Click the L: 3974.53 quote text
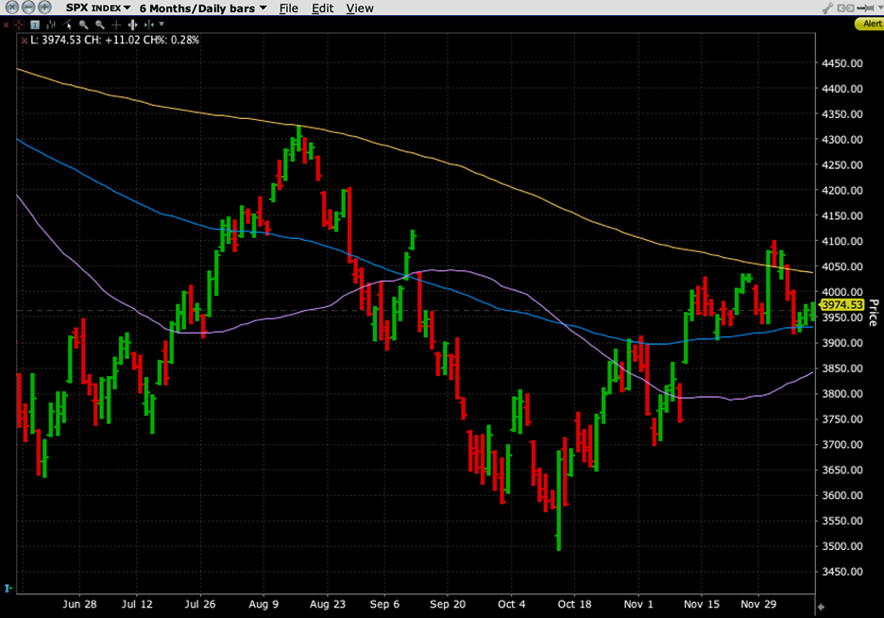 click(56, 40)
